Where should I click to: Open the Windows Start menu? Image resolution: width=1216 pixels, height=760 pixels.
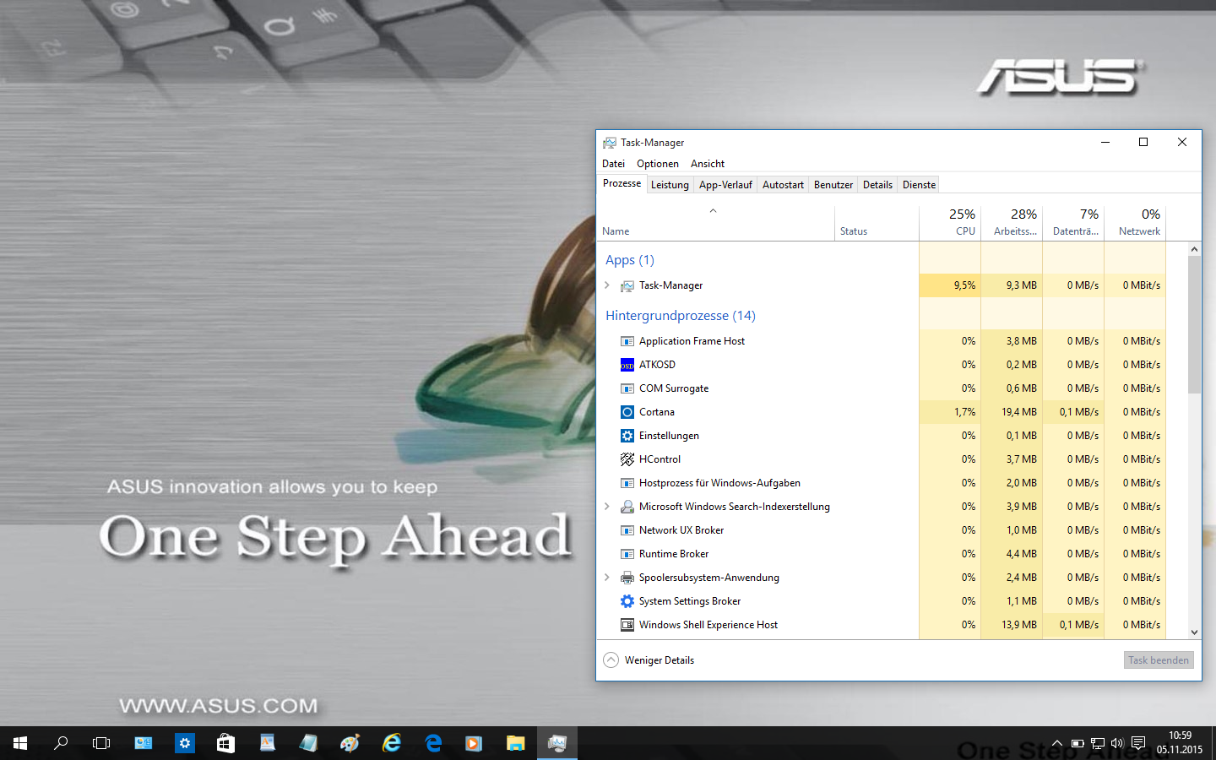(20, 743)
